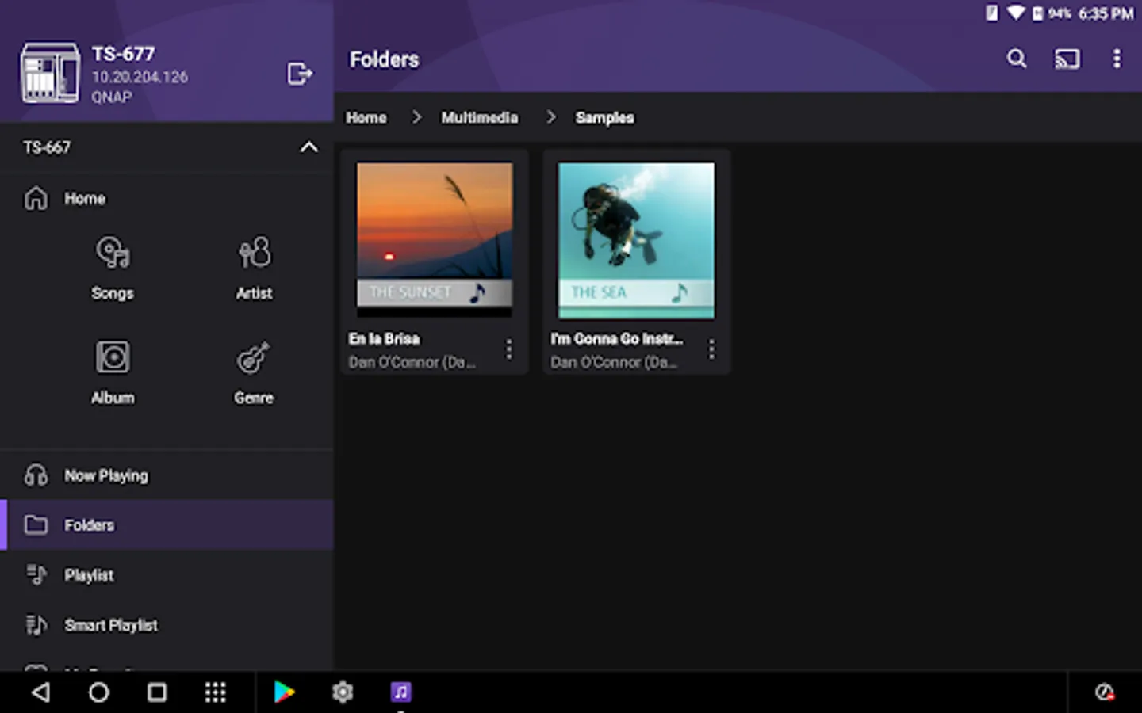
Task: Click the En la Brisa title text
Action: (x=385, y=339)
